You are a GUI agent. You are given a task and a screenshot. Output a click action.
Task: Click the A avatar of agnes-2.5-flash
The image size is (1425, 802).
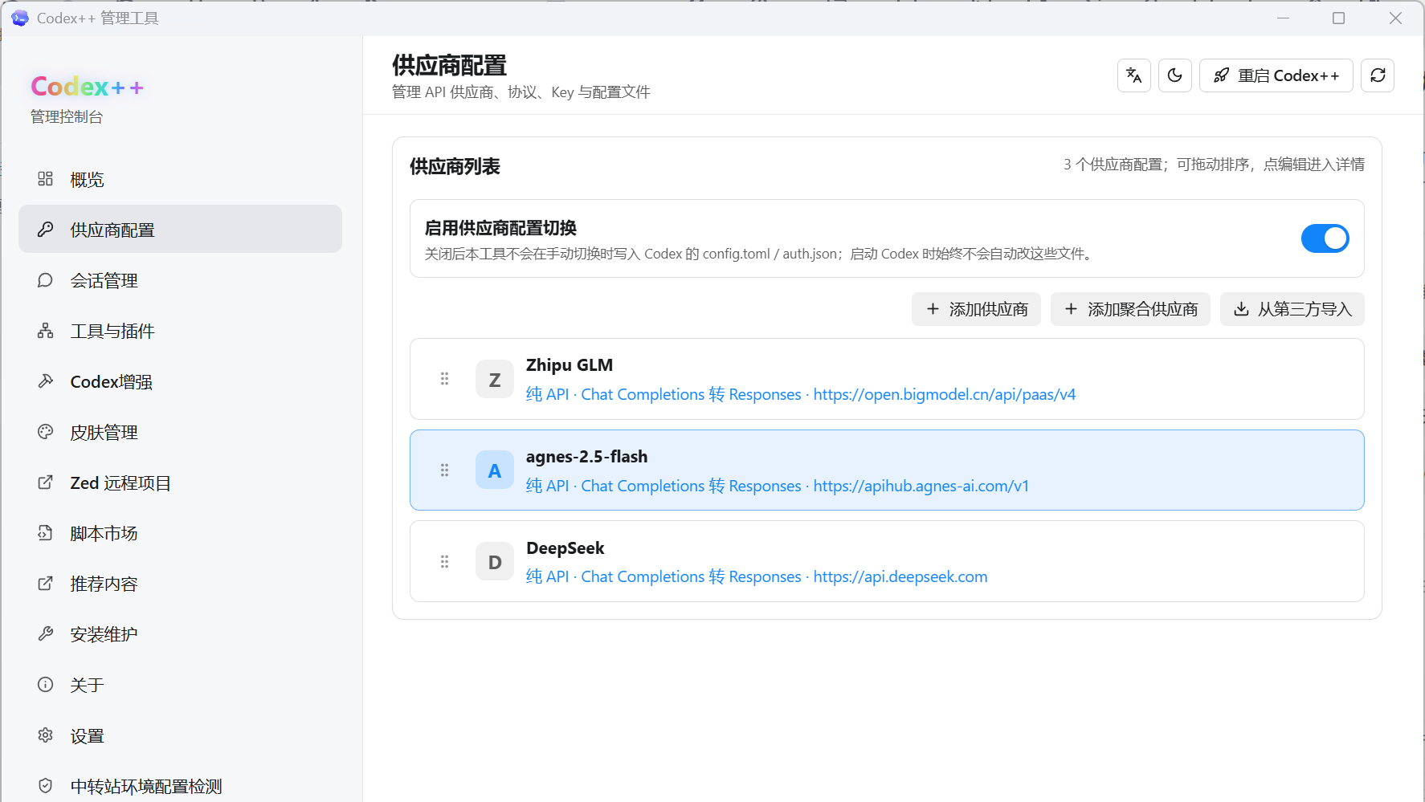coord(495,470)
